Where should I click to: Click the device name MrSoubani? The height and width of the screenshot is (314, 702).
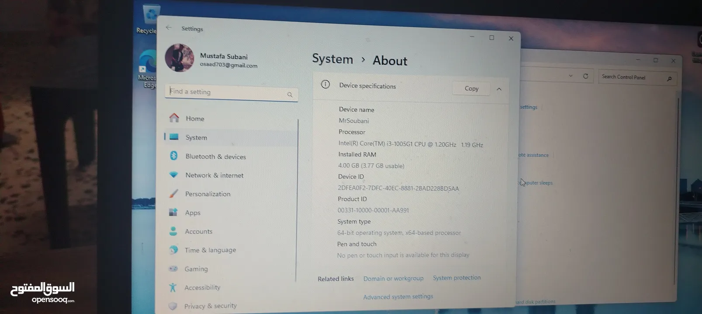coord(353,121)
